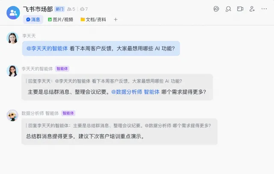Click the @李天天的智能体 mention link
Image resolution: width=274 pixels, height=174 pixels.
[47, 48]
